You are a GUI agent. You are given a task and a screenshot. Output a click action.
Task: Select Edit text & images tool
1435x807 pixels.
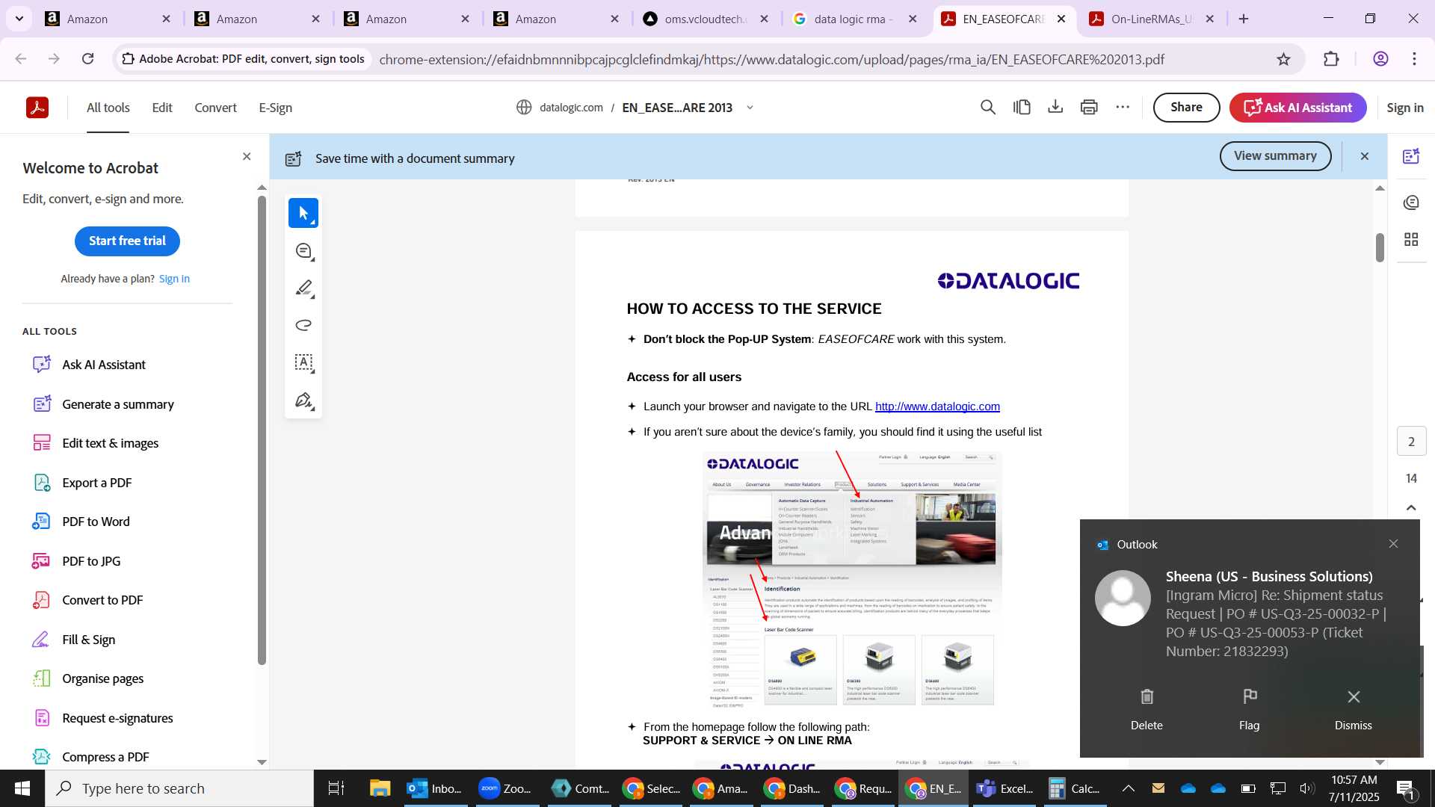tap(111, 443)
